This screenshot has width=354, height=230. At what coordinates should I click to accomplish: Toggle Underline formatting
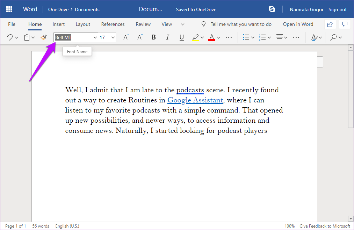[181, 37]
